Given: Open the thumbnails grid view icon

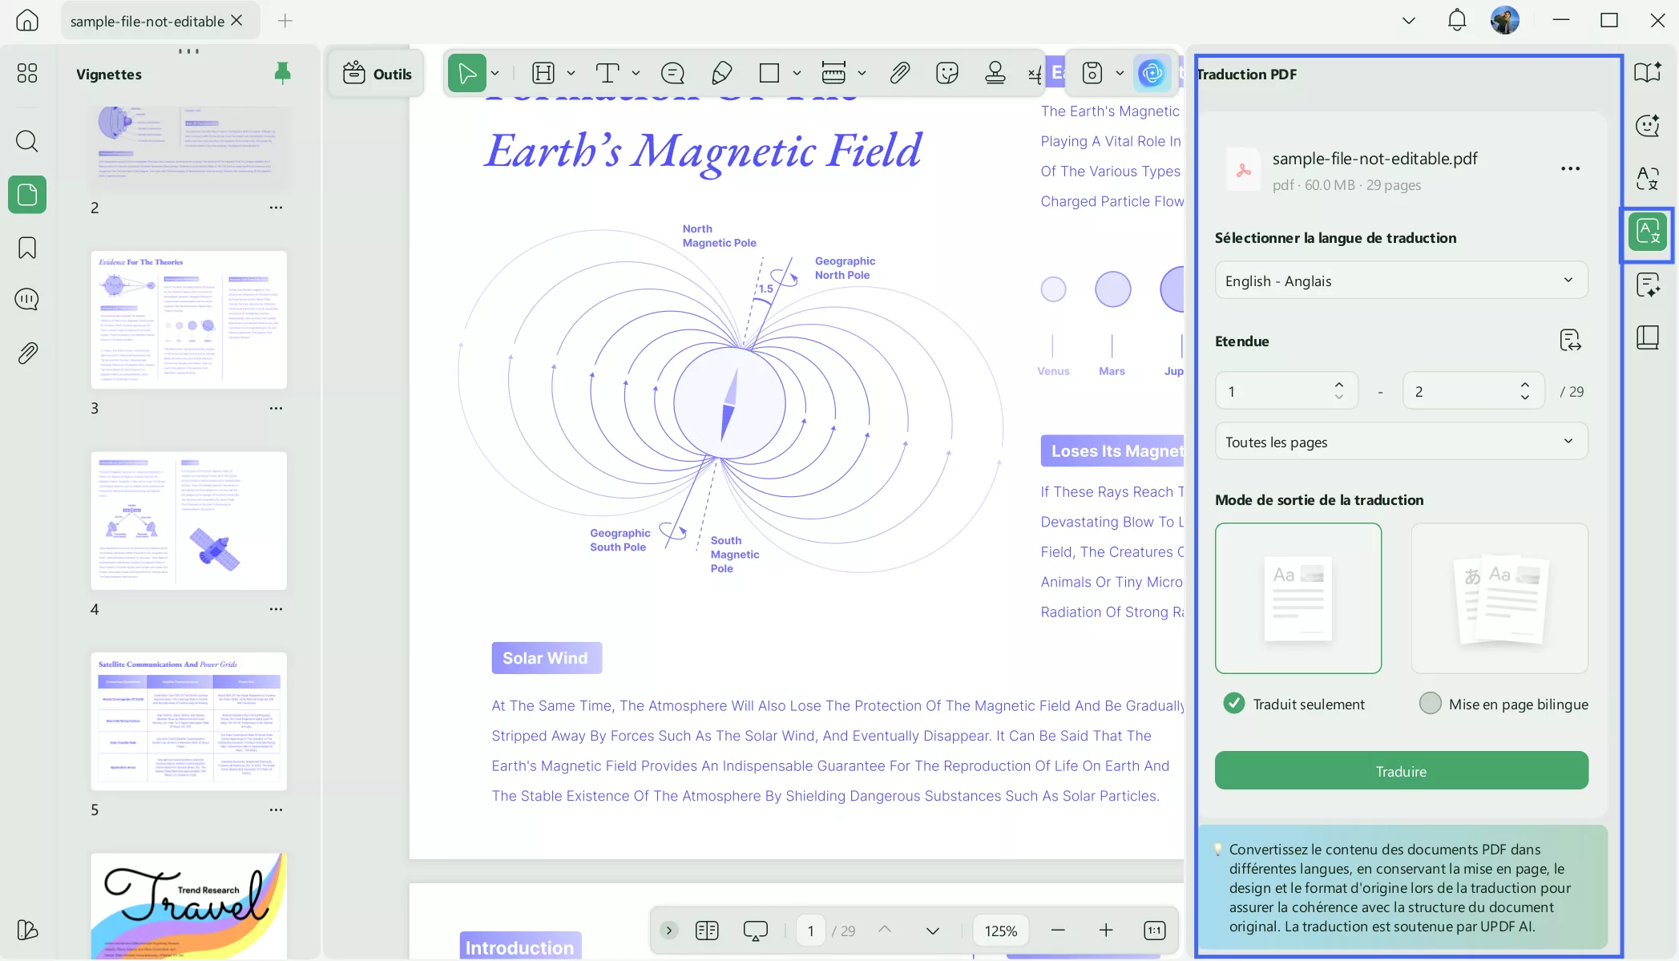Looking at the screenshot, I should [27, 74].
